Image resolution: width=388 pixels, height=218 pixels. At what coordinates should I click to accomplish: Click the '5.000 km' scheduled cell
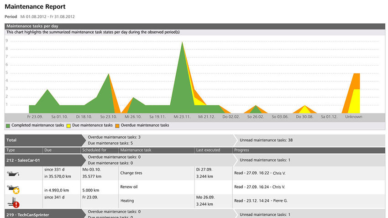pos(90,190)
